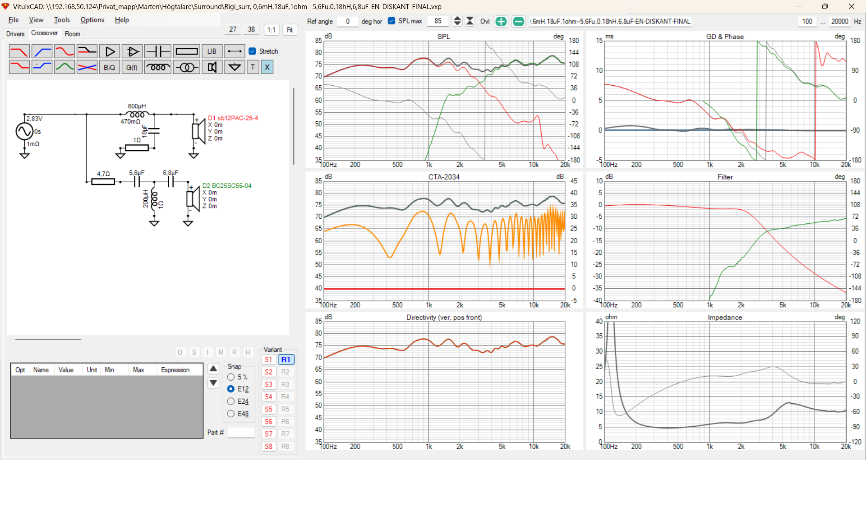Select the E48 snap option
The image size is (866, 512).
coord(231,414)
